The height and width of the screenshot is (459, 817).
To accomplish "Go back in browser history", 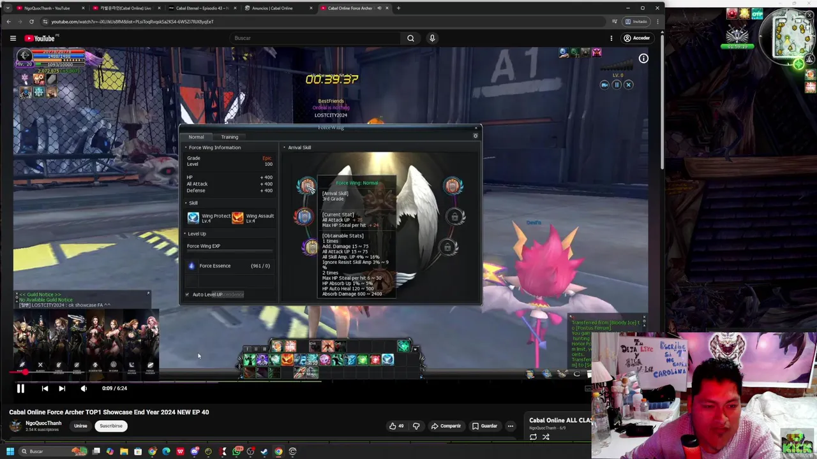I will click(x=8, y=22).
